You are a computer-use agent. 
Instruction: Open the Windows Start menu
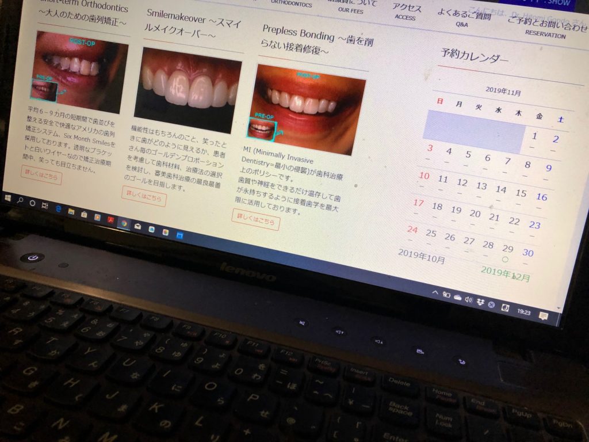(x=7, y=198)
